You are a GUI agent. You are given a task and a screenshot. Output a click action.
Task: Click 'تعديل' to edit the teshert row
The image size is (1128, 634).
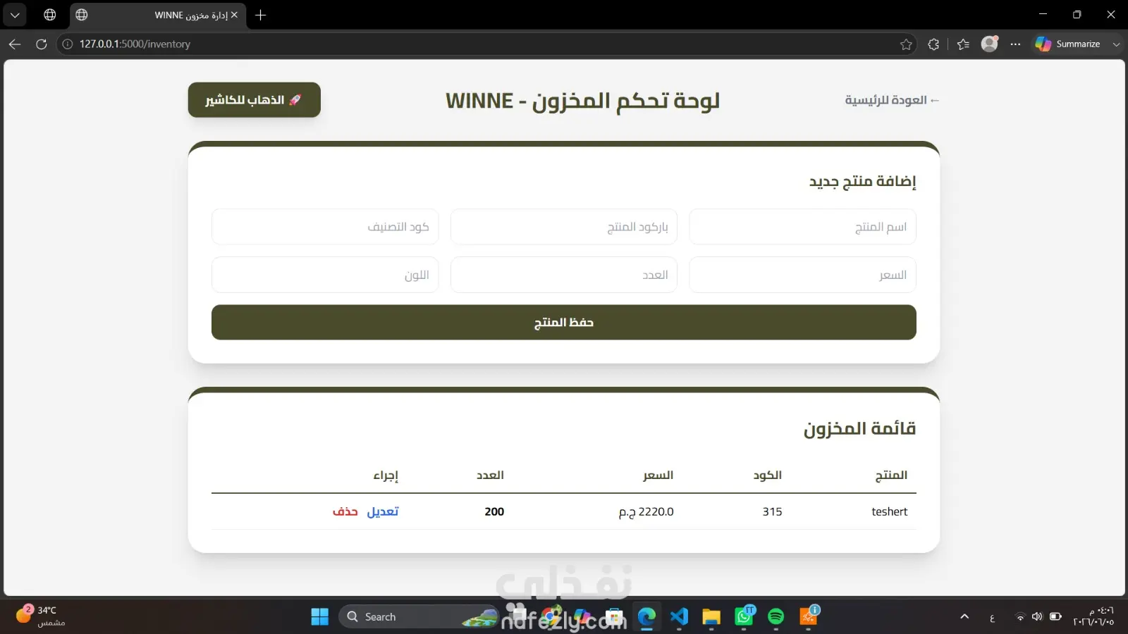click(383, 511)
